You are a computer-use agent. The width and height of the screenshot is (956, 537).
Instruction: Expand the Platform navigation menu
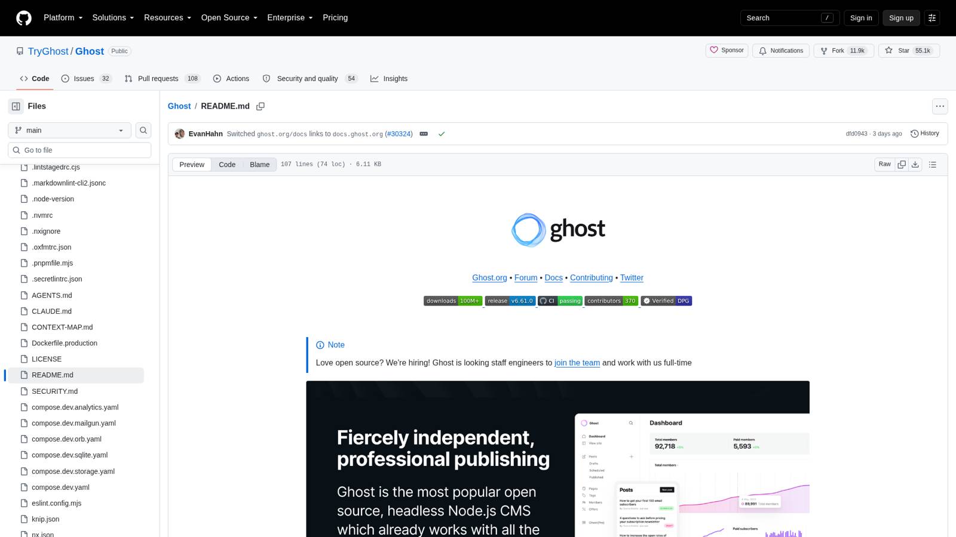63,18
